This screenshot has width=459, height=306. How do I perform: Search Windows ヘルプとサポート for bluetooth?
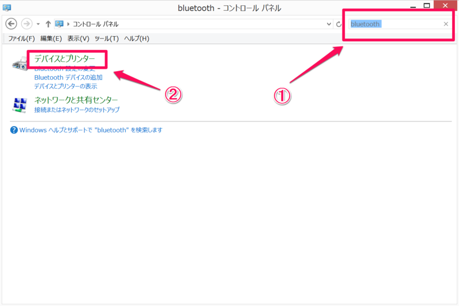[x=91, y=130]
